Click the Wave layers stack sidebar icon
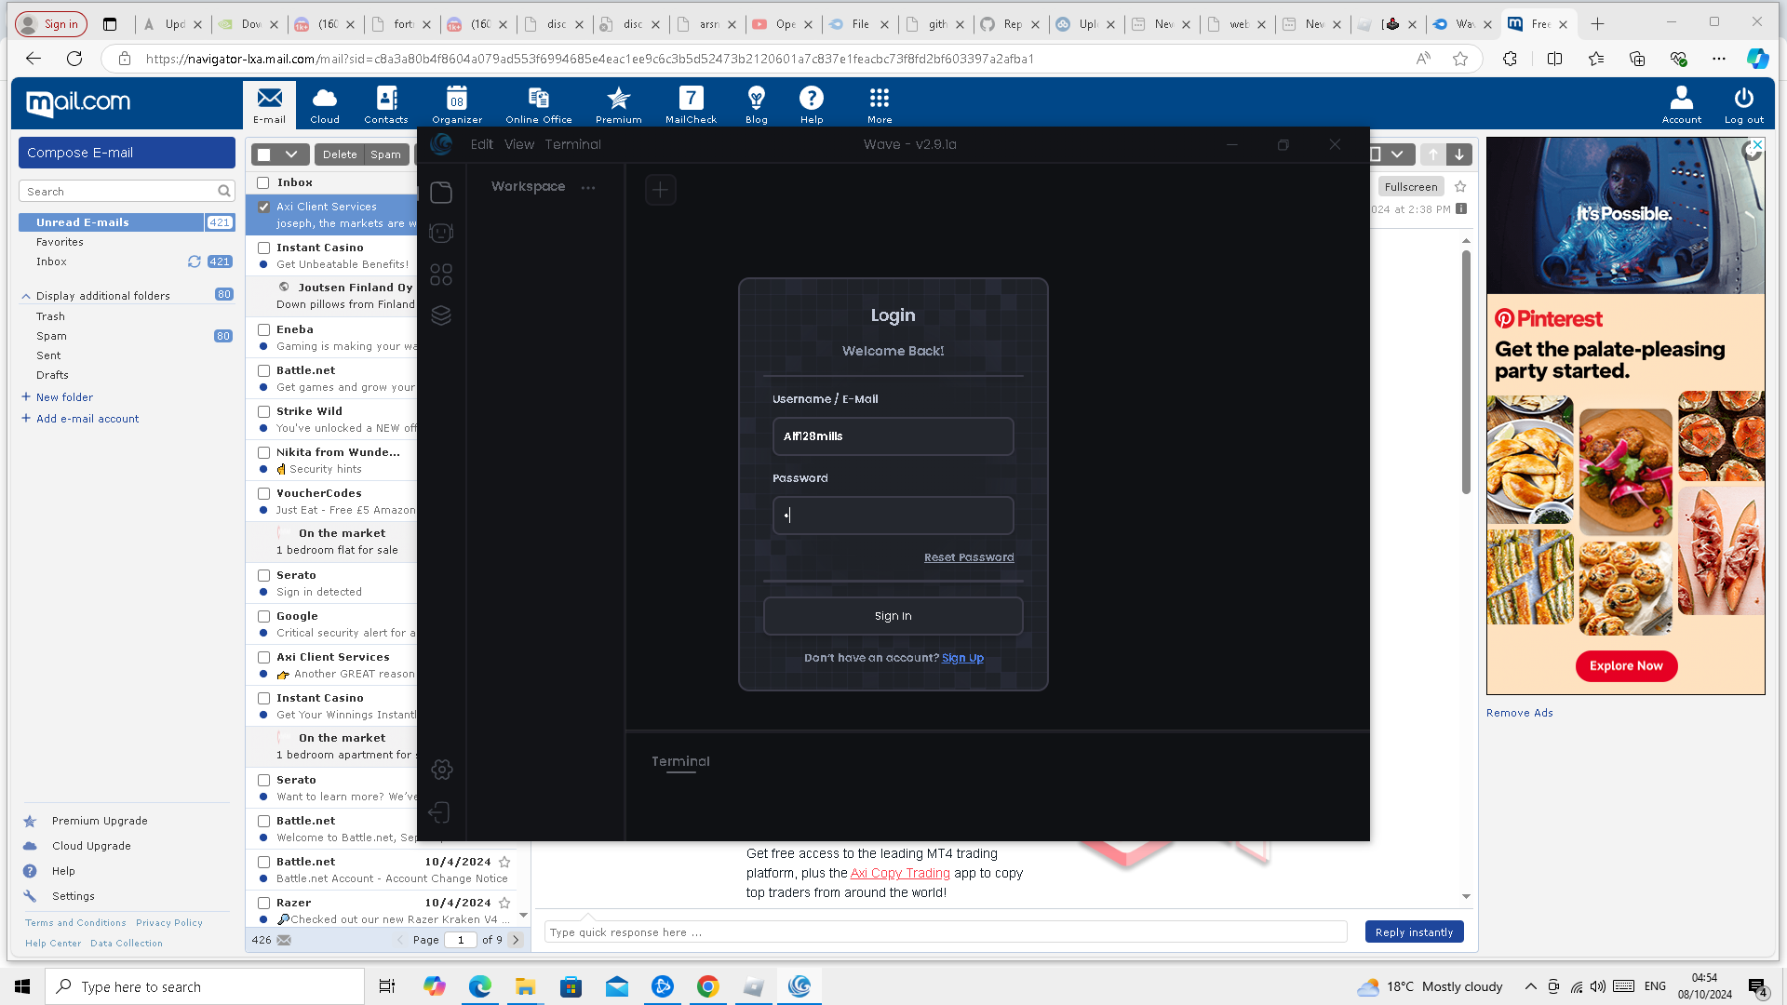The height and width of the screenshot is (1005, 1787). tap(441, 315)
